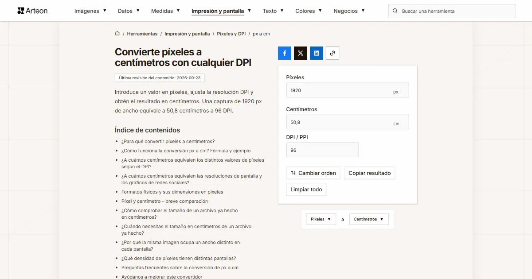Go to ¿Por qué la misma imagen ocupa un ancho distinto?
This screenshot has width=532, height=279.
181,246
